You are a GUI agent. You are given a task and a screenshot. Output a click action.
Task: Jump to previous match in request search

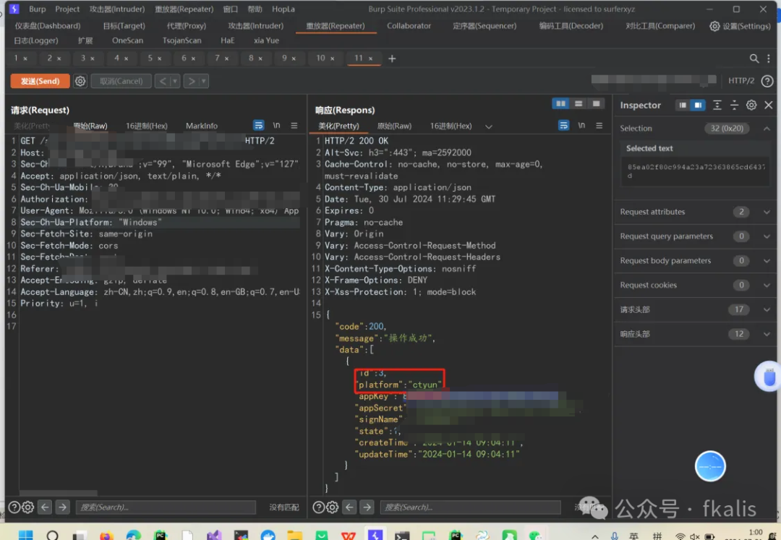[45, 507]
